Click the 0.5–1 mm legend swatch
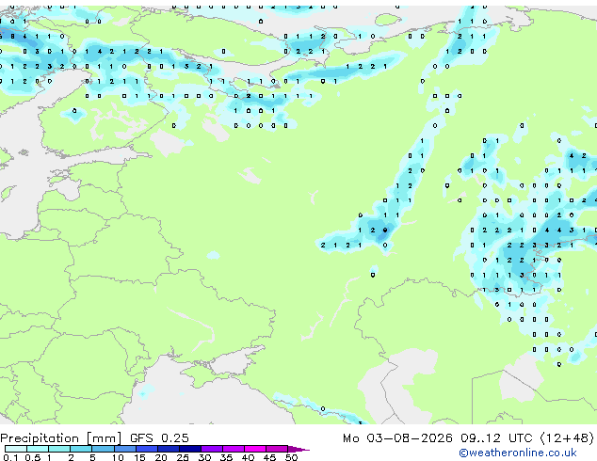The image size is (597, 461). click(38, 449)
